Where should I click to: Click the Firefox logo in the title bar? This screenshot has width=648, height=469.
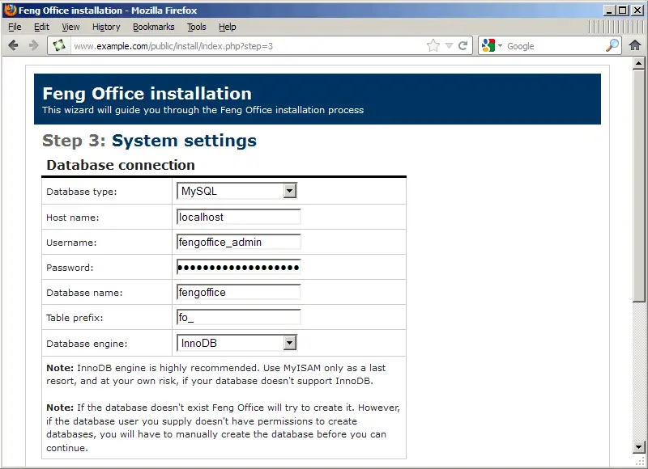[x=10, y=10]
